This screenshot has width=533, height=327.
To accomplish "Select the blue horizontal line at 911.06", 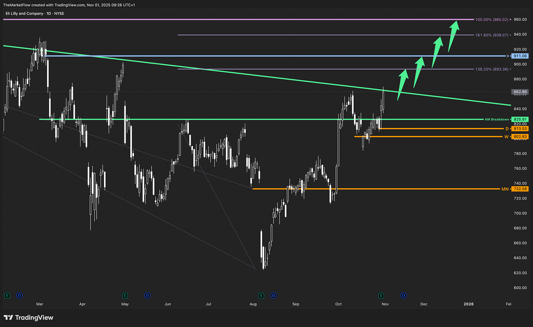I will (275, 56).
